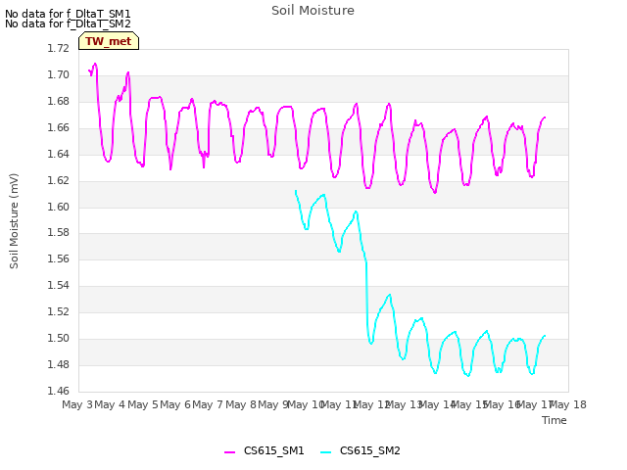Click the 1.46 y-axis tick label
Image resolution: width=627 pixels, height=470 pixels.
tap(59, 391)
